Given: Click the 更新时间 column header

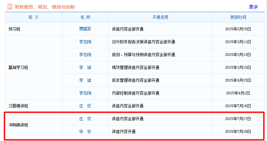Looking at the screenshot, I should (238, 17).
